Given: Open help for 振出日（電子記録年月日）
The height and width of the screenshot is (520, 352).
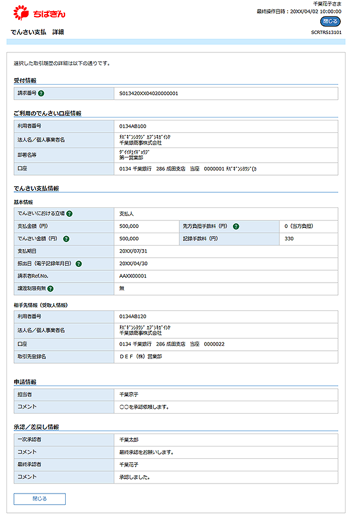Looking at the screenshot, I should click(x=78, y=264).
